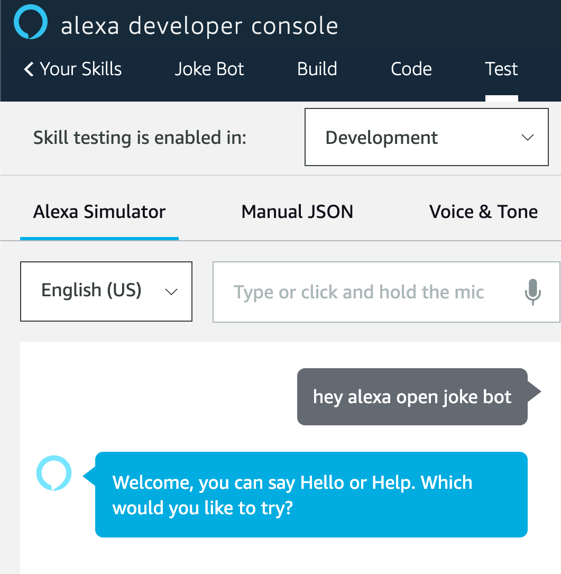Image resolution: width=561 pixels, height=574 pixels.
Task: Click the back arrow next to Your Skills
Action: point(29,69)
